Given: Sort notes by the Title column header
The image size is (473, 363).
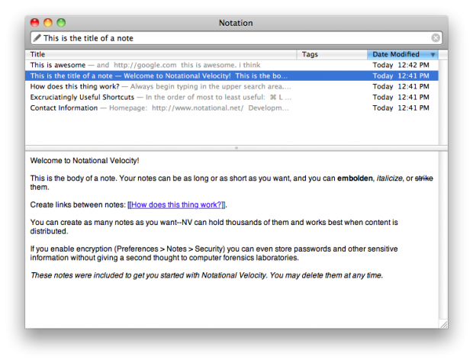Looking at the screenshot, I should (x=161, y=54).
